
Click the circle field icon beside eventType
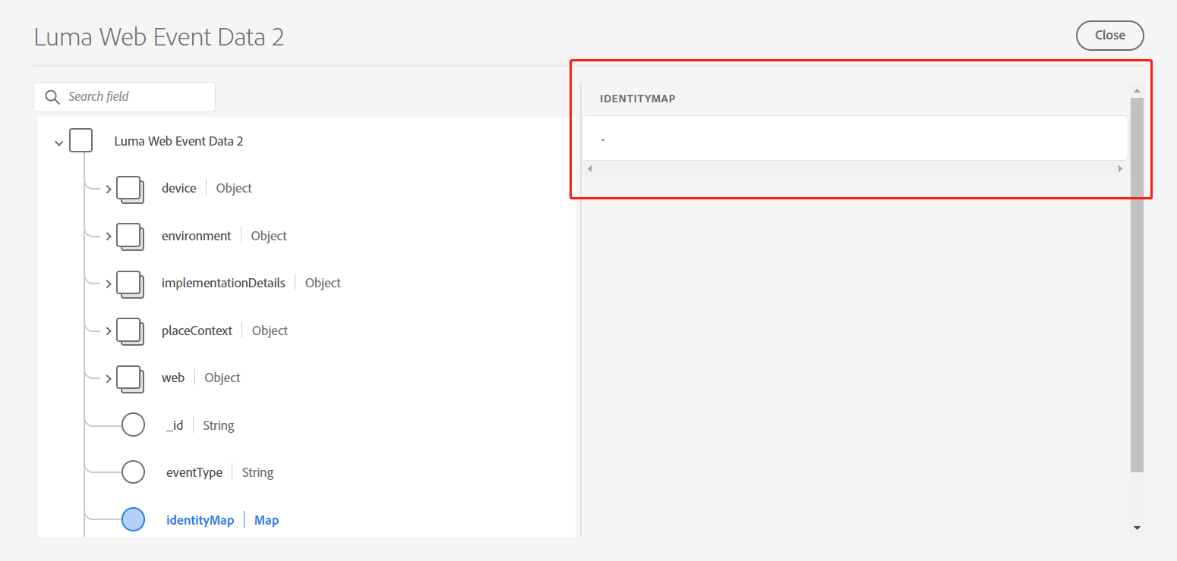[x=134, y=472]
